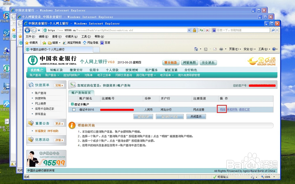The image size is (295, 184).
Task: Click the 单笔转账 link
Action: [x=232, y=110]
